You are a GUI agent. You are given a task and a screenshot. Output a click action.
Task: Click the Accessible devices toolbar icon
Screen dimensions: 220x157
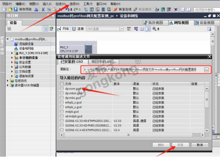pyautogui.click(x=157, y=10)
